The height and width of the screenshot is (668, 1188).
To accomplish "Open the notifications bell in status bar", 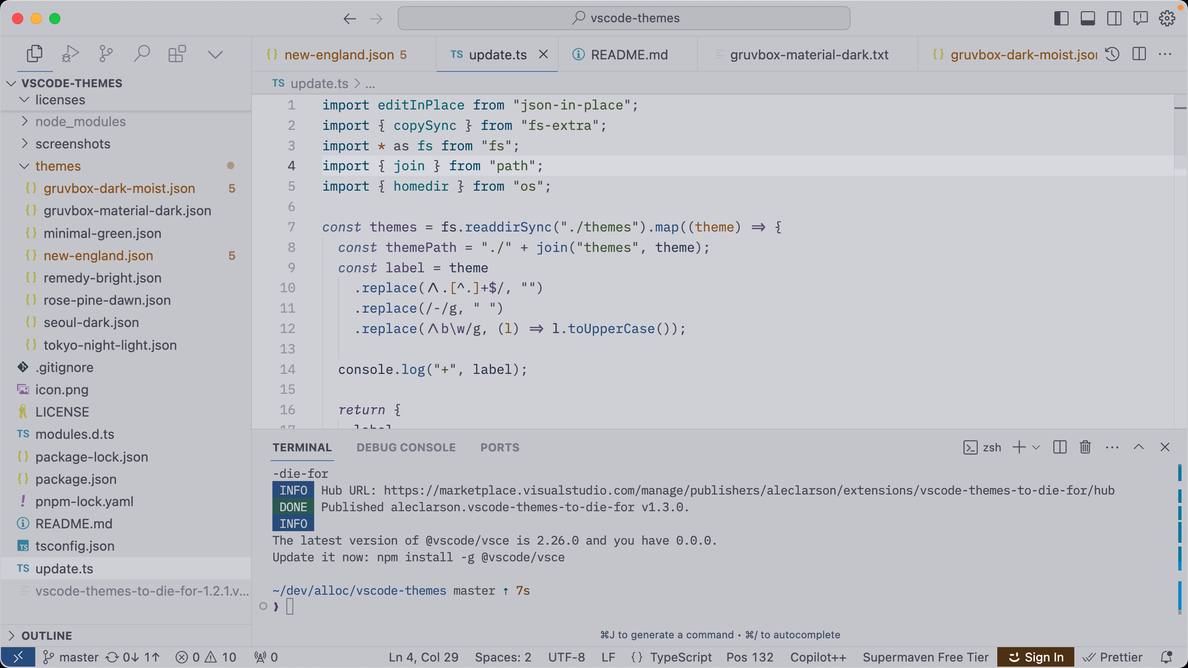I will (1167, 657).
